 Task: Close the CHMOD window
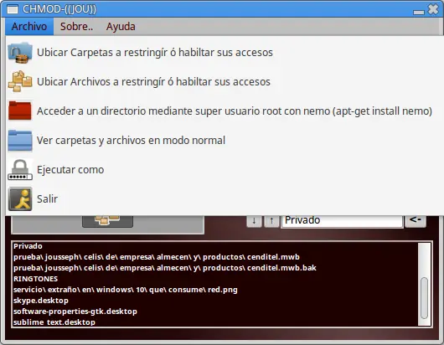pyautogui.click(x=433, y=9)
